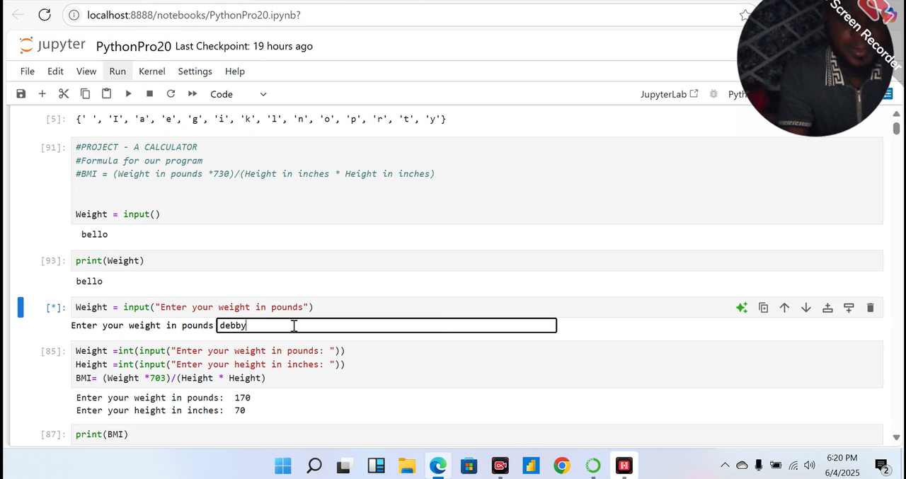Click the AI sparkle icon on the active cell

tap(741, 308)
